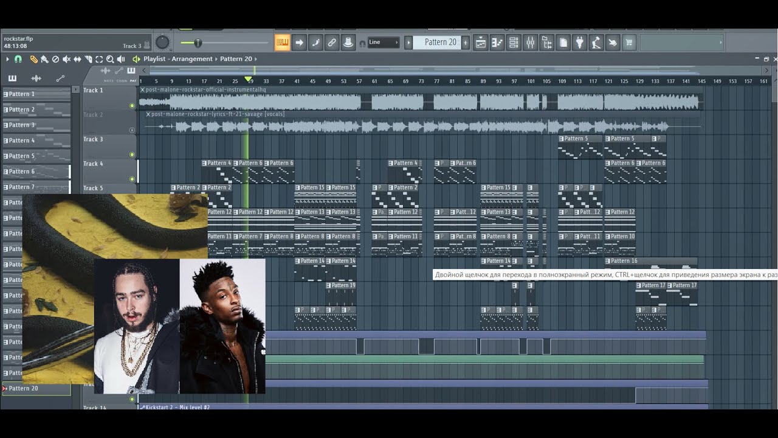Viewport: 778px width, 438px height.
Task: Mute Track 1 using its green dot
Action: (x=132, y=106)
